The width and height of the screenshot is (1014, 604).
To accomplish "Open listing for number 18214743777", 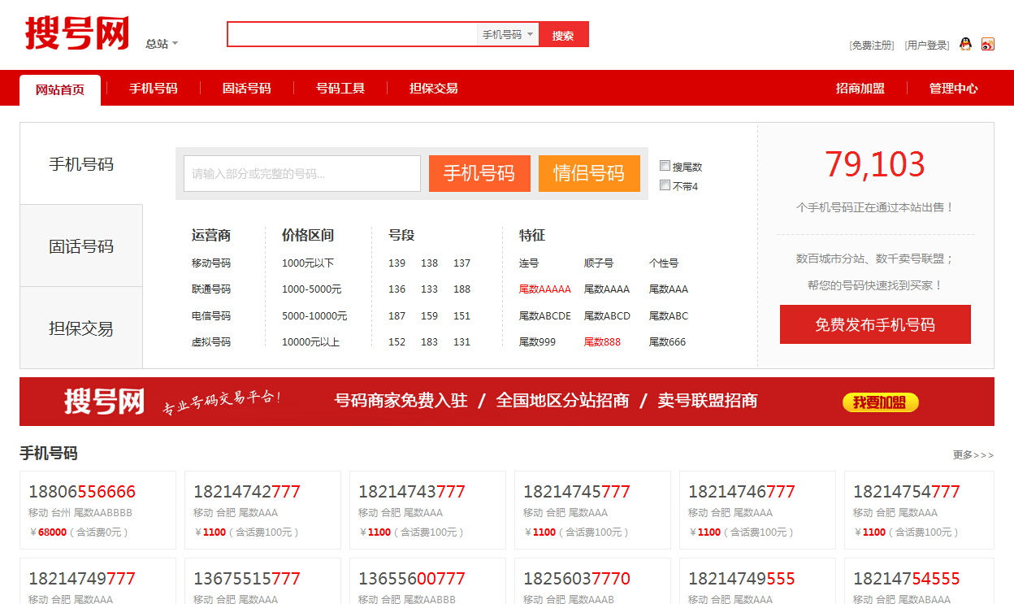I will [412, 492].
